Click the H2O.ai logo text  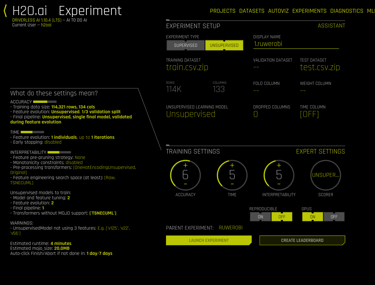(30, 11)
